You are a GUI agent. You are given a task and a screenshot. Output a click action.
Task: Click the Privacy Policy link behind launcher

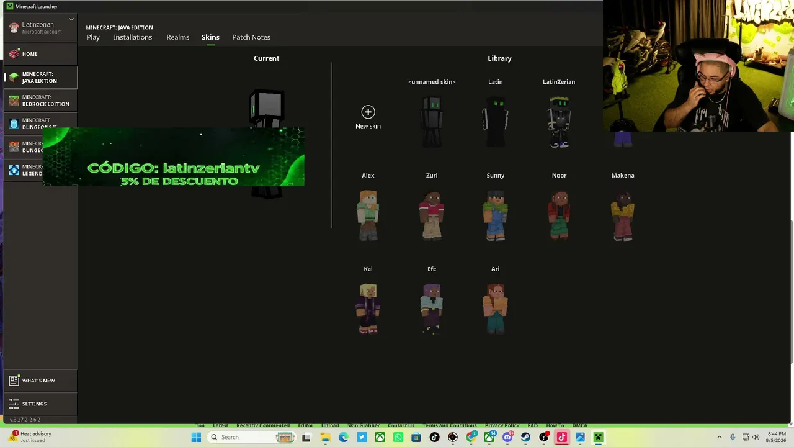502,426
